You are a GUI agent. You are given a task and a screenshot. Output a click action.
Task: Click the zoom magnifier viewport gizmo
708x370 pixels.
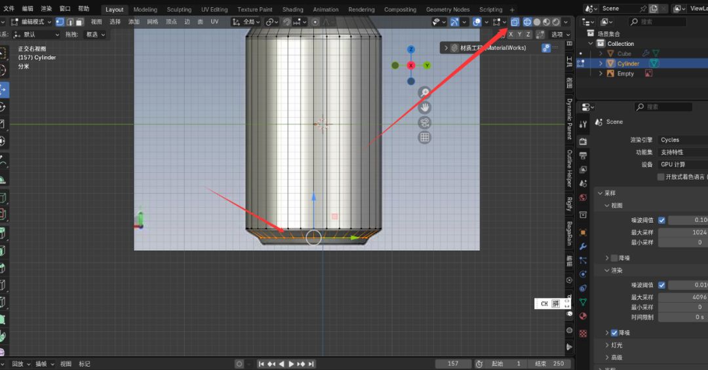click(x=425, y=92)
